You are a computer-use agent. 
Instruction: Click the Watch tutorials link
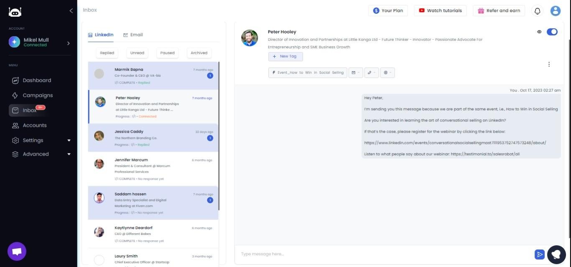click(440, 10)
